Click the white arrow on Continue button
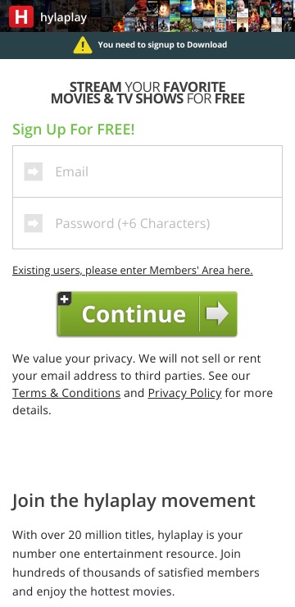 (x=217, y=313)
